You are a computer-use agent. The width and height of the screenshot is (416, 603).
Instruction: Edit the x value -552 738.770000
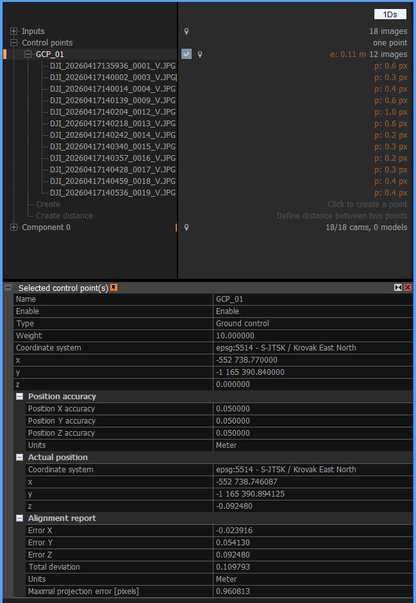tap(313, 360)
